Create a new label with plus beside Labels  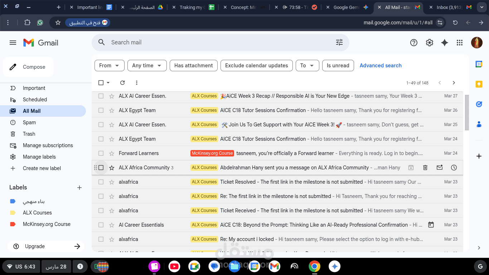(x=79, y=188)
